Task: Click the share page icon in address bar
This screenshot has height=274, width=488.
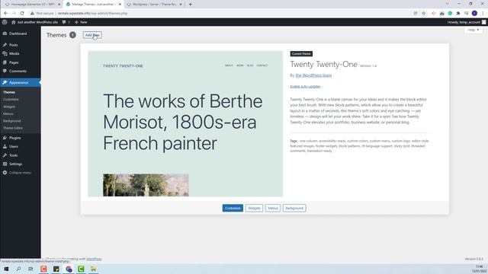Action: coord(416,14)
